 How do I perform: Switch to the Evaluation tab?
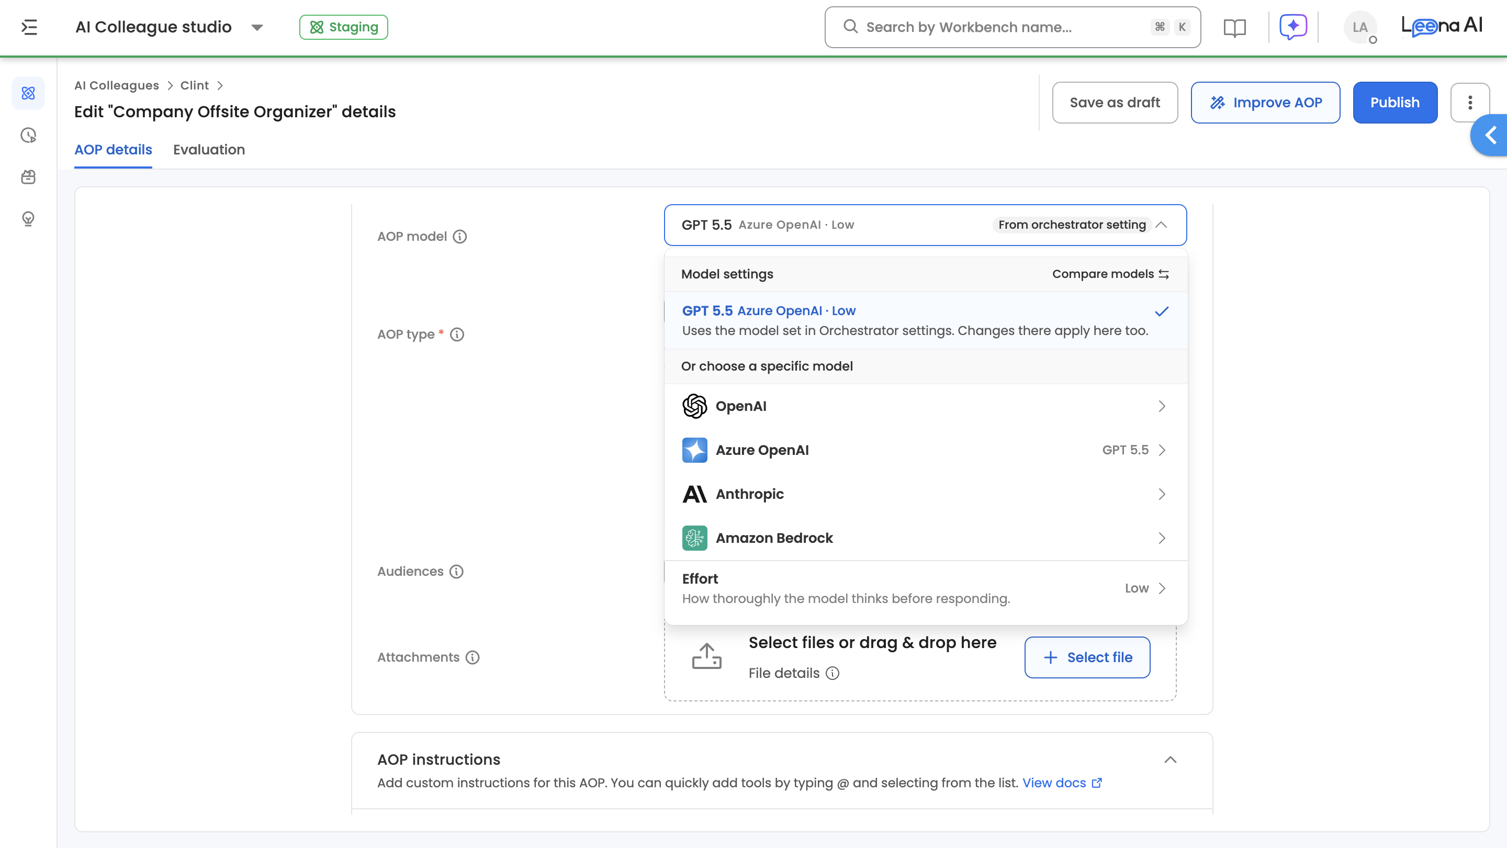tap(209, 150)
